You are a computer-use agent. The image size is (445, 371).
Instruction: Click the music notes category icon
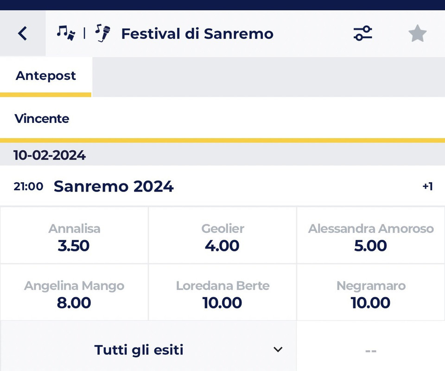point(66,33)
